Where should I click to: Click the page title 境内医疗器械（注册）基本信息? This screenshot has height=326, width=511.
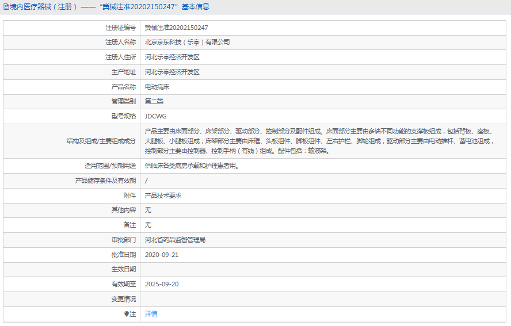(x=109, y=7)
